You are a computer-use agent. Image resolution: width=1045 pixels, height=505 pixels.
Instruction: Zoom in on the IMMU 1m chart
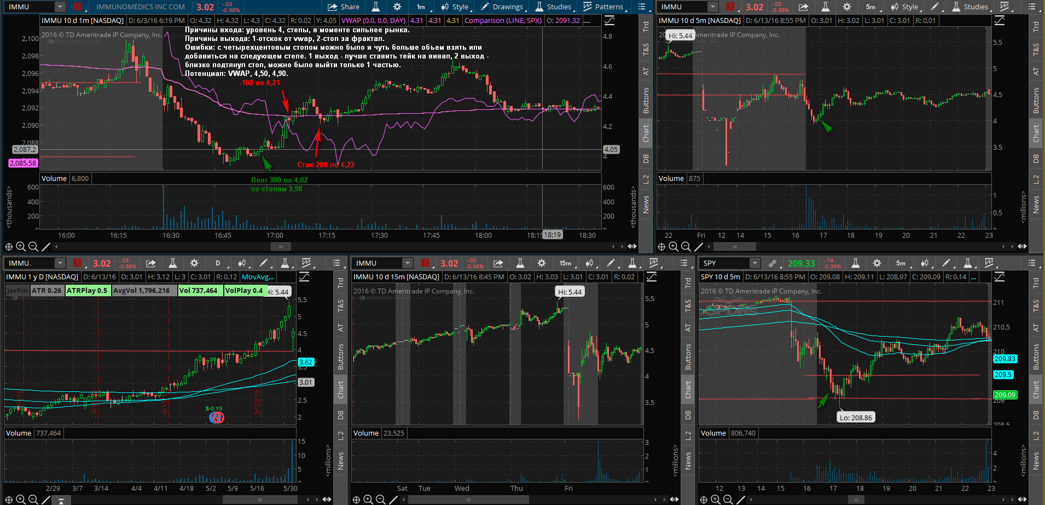coord(21,246)
